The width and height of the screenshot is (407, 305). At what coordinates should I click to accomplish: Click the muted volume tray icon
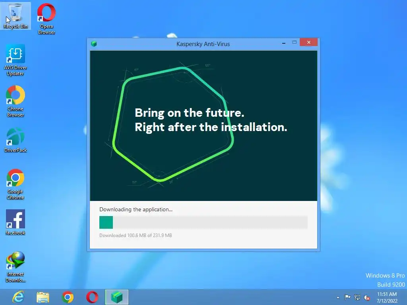tap(367, 297)
